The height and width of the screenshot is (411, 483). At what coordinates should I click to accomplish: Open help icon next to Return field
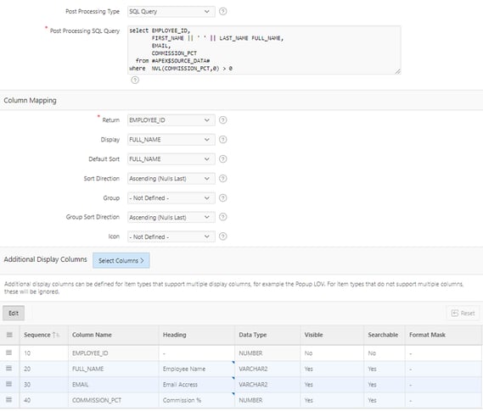[222, 119]
